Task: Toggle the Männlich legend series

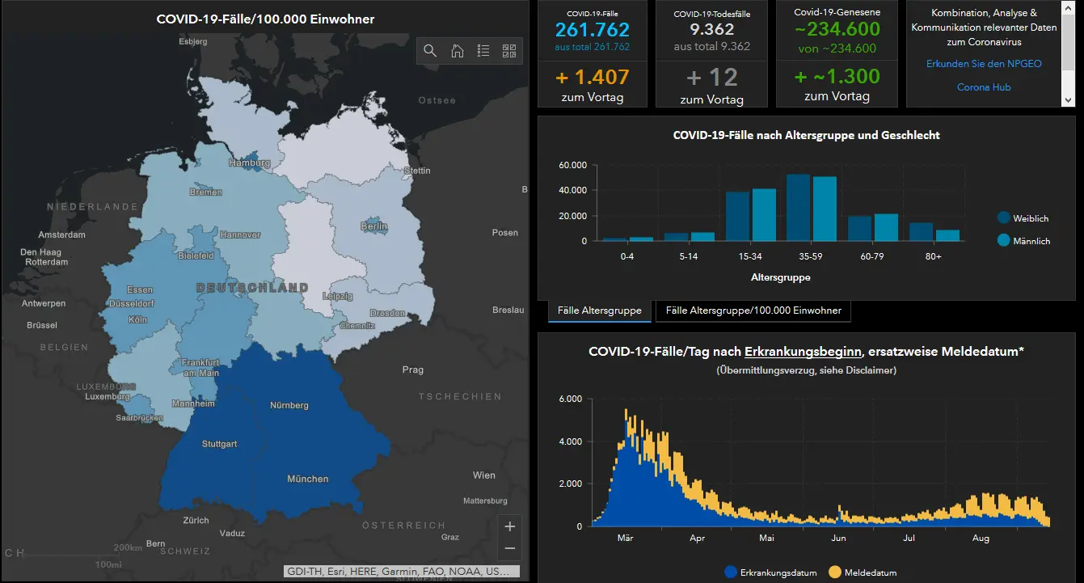Action: click(x=1024, y=241)
